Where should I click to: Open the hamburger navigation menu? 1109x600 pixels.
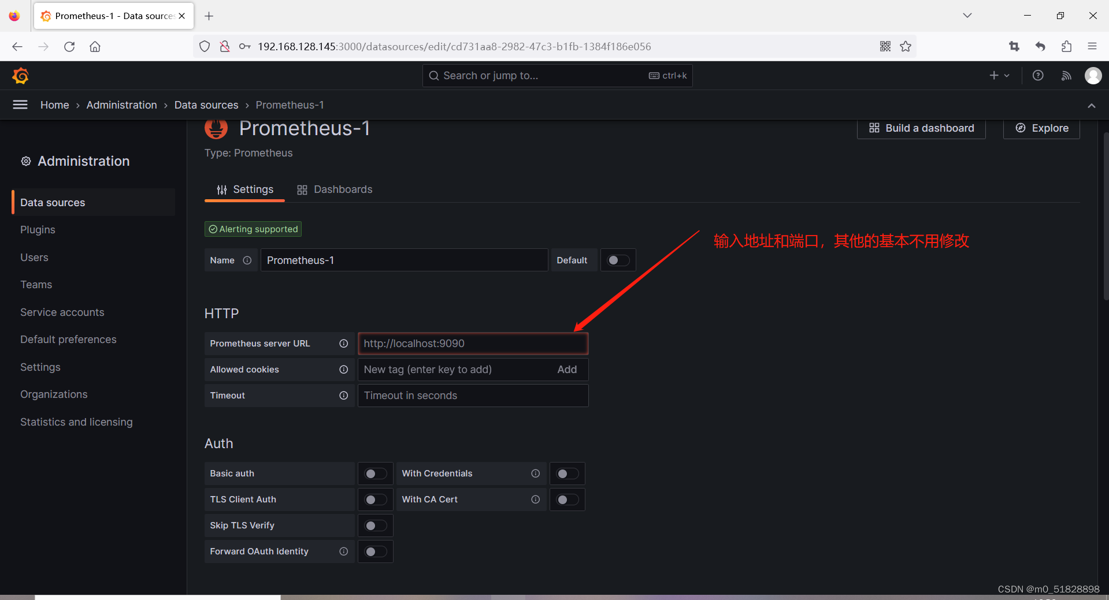tap(20, 105)
